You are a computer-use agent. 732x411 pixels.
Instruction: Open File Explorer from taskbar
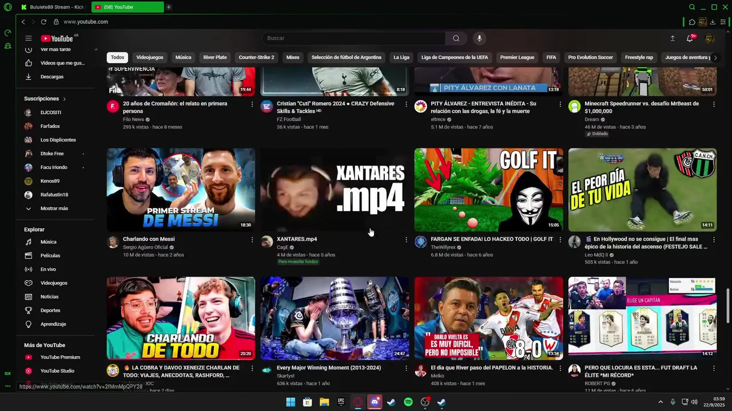(324, 402)
